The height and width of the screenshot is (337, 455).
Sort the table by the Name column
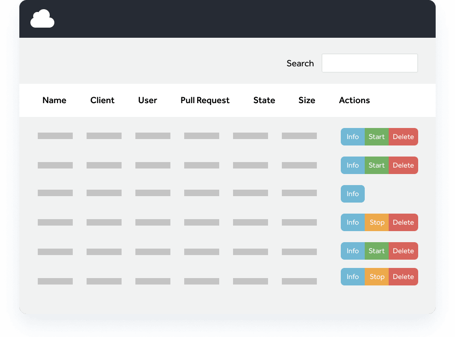pyautogui.click(x=54, y=100)
